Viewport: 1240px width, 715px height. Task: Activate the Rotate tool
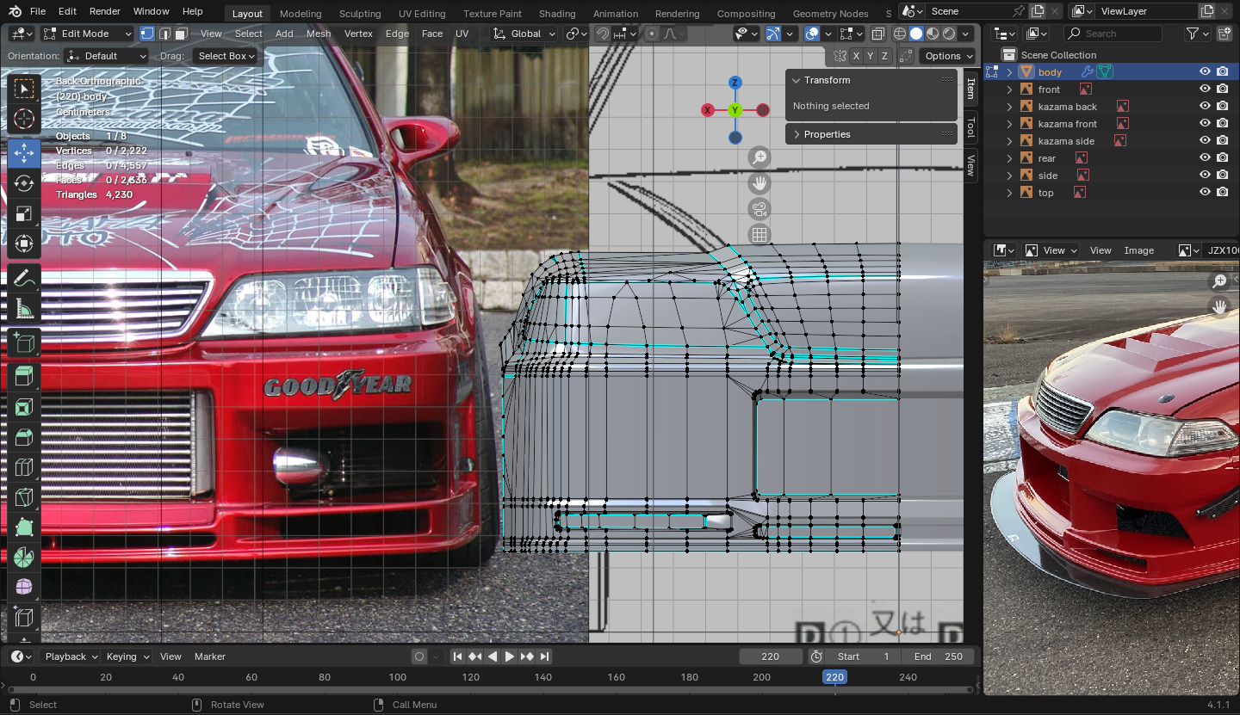24,183
